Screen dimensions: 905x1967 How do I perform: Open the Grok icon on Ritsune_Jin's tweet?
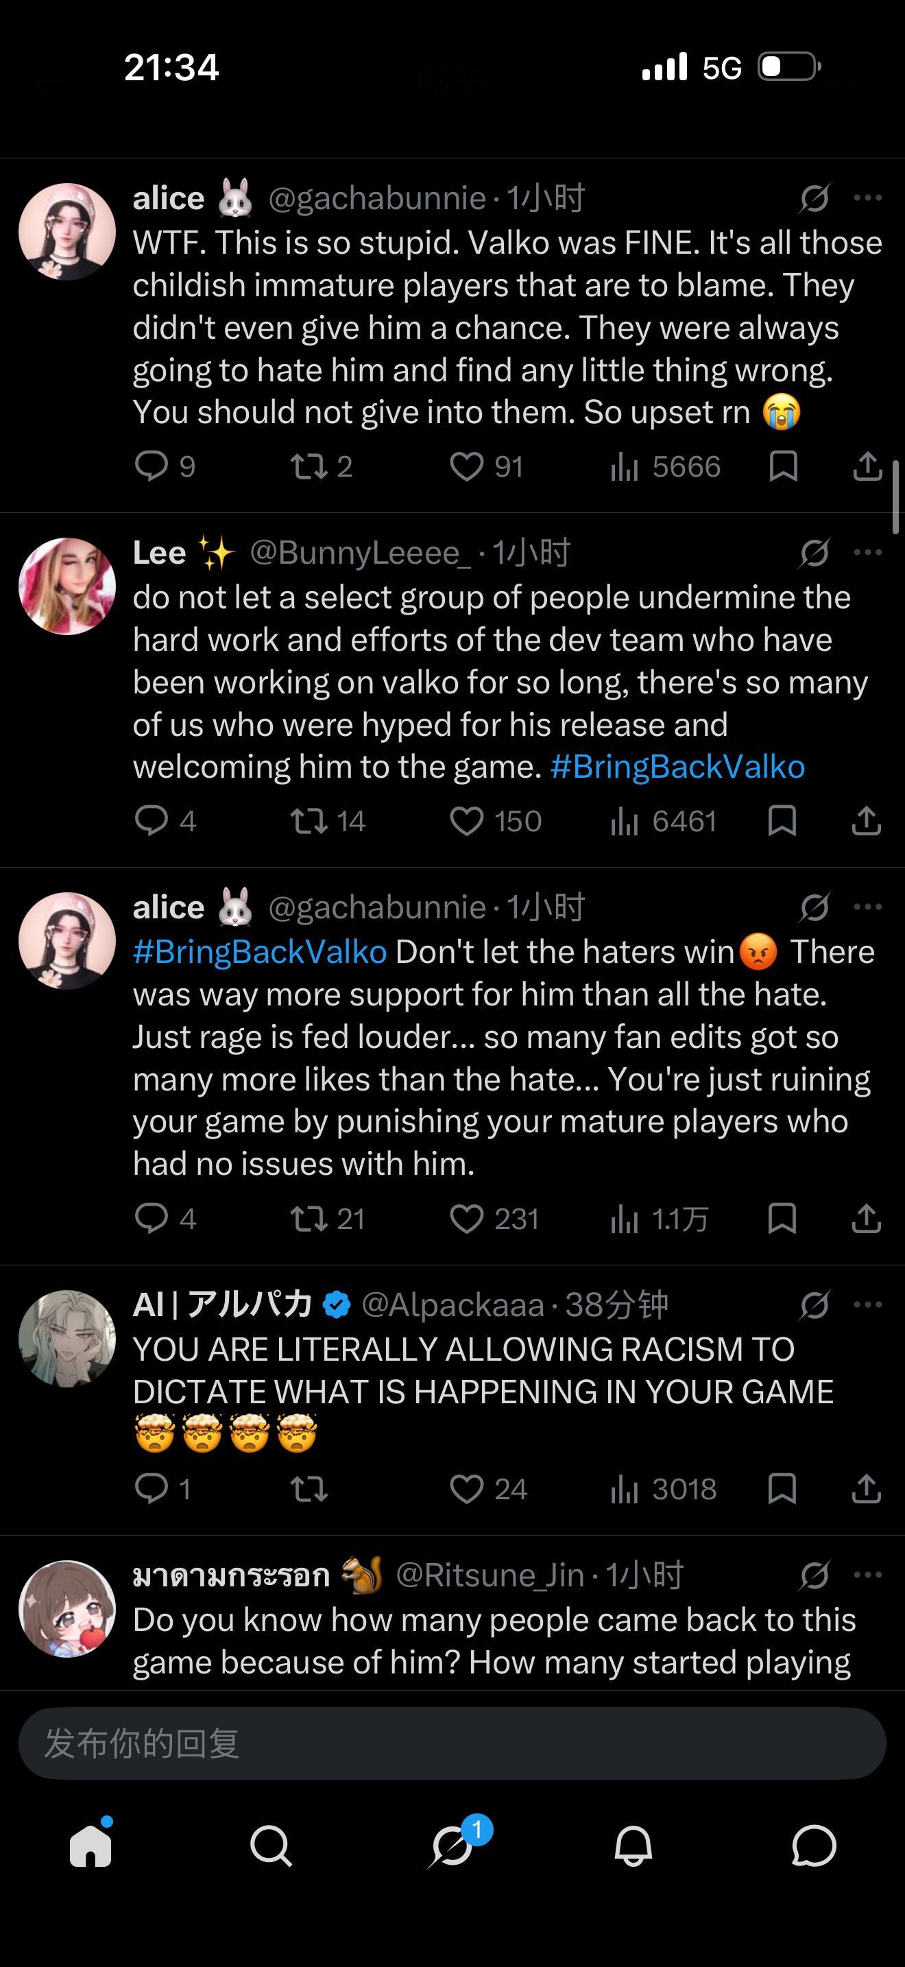pyautogui.click(x=814, y=1575)
